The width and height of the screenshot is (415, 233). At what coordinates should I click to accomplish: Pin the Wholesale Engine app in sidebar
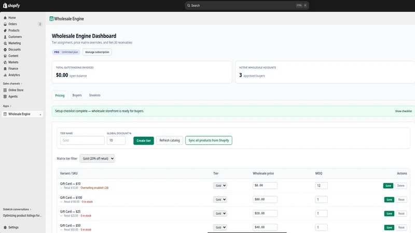pos(40,114)
